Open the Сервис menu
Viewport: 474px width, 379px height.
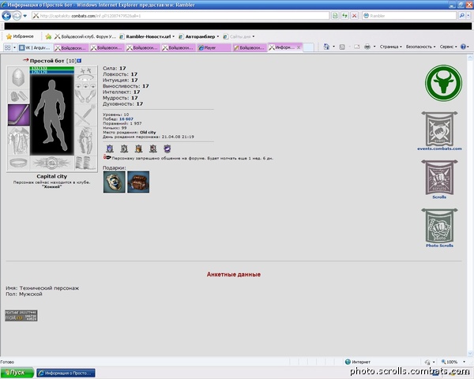coord(448,47)
